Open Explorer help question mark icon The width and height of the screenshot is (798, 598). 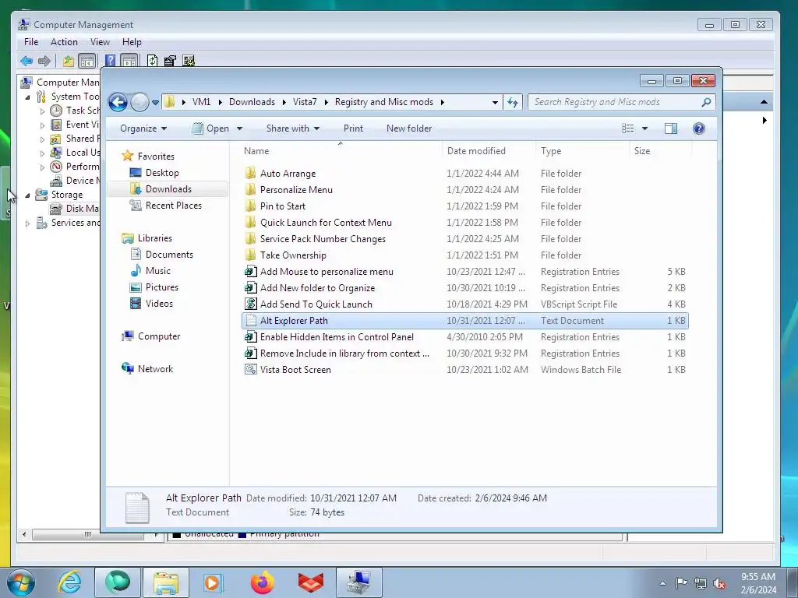[699, 128]
